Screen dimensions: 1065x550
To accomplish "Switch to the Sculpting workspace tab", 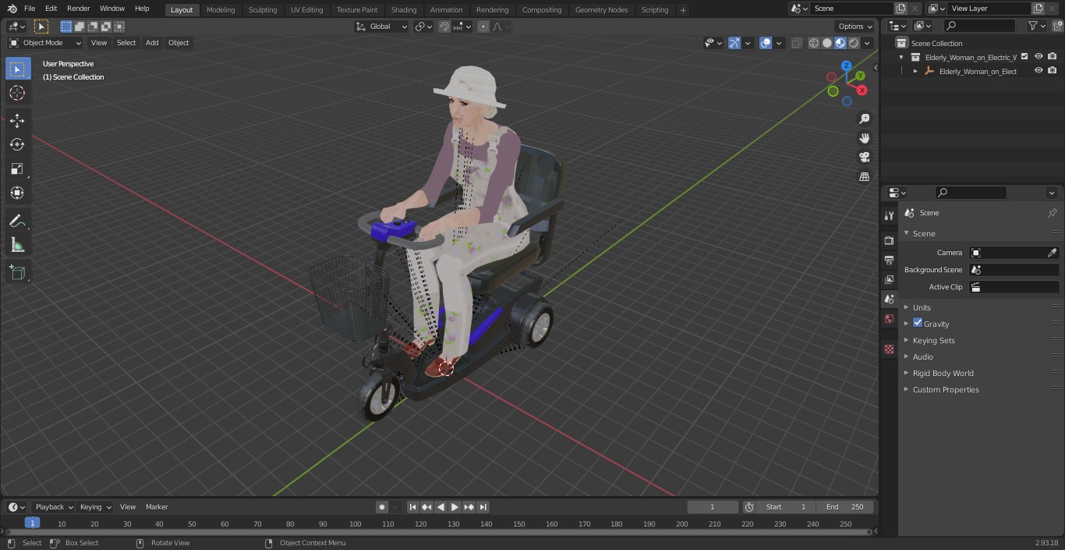I will 263,10.
